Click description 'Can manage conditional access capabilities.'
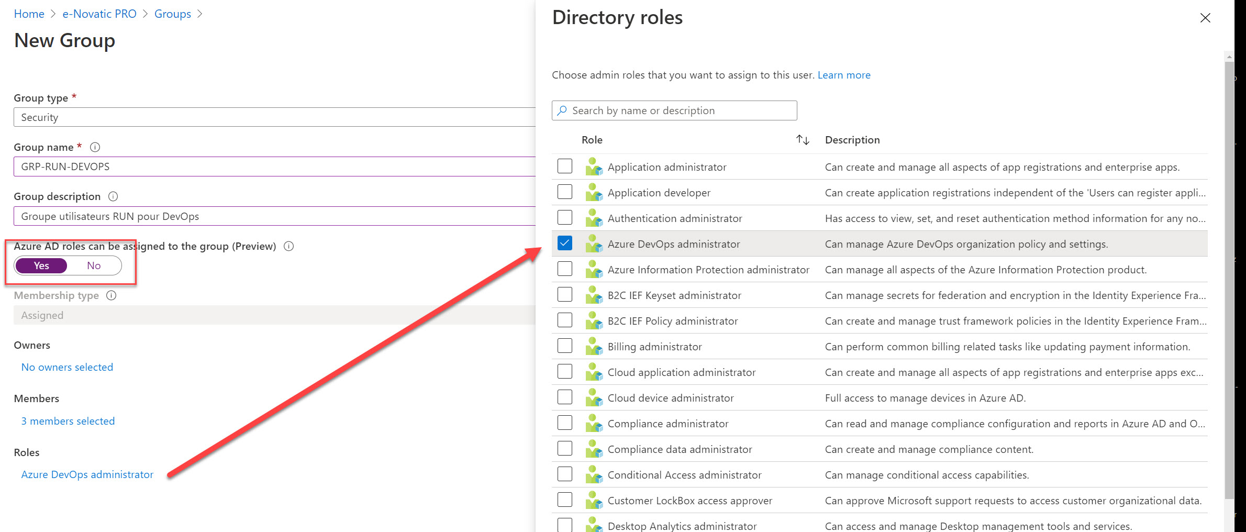Screen dimensions: 1246x532 click(927, 475)
